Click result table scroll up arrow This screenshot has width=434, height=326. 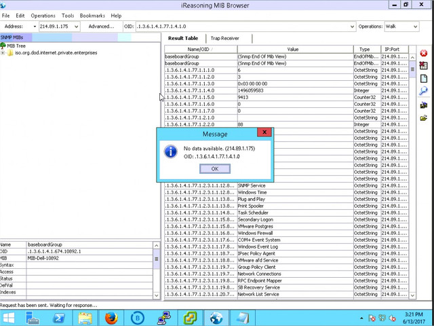click(412, 58)
